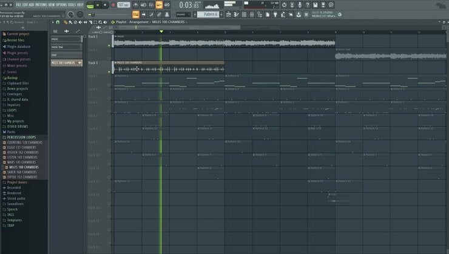Click the tempo display showing 107
449x254 pixels.
(x=123, y=5)
